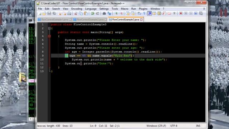Toggle the highlighted indent guide button
The image size is (229, 129).
[x=150, y=14]
